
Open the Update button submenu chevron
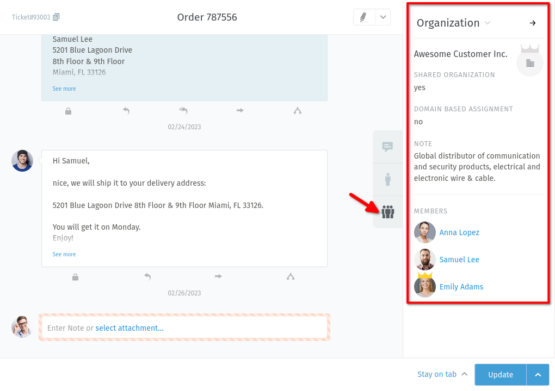coord(538,375)
